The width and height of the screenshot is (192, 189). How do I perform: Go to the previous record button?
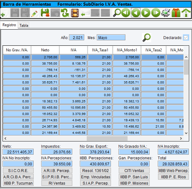coord(136,13)
